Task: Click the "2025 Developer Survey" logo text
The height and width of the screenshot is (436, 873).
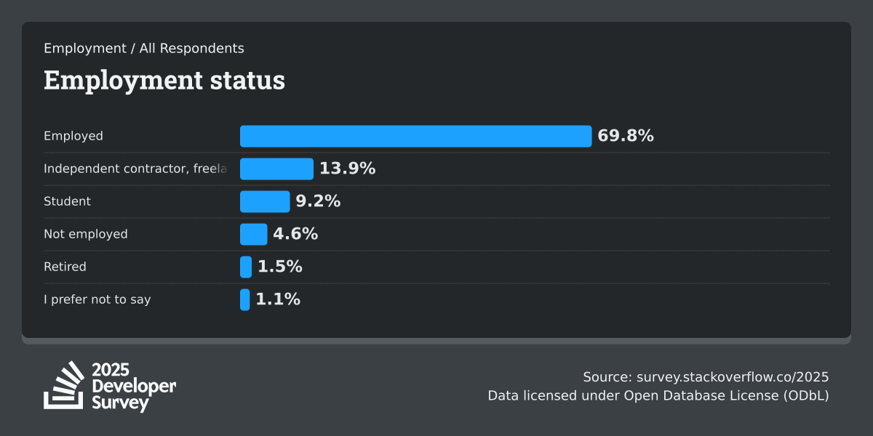Action: click(134, 387)
